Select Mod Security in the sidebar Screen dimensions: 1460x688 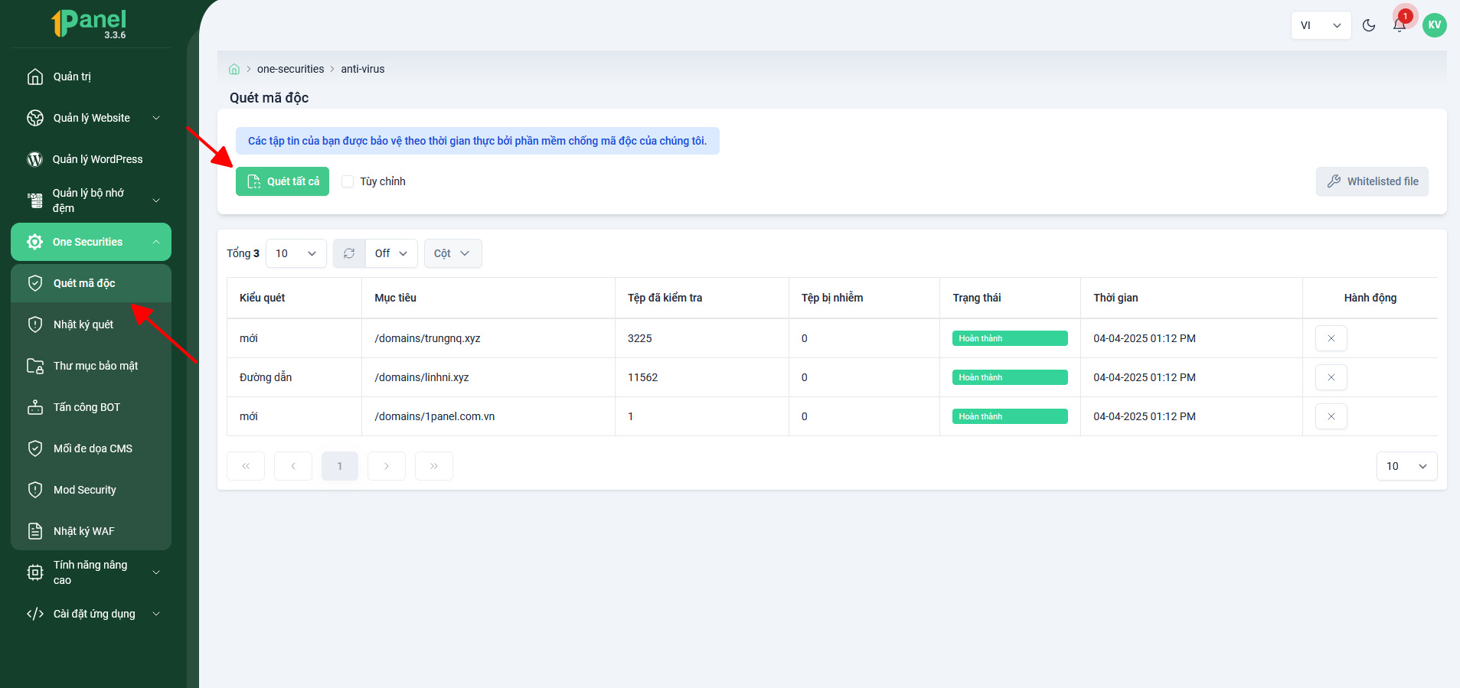click(91, 490)
